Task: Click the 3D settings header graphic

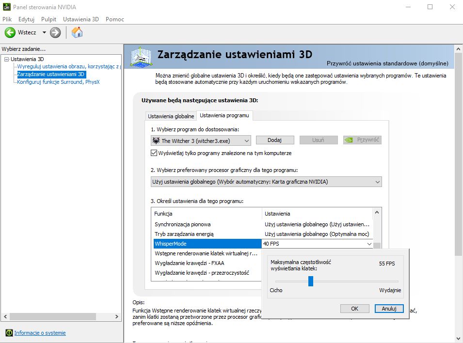Action: pos(142,57)
